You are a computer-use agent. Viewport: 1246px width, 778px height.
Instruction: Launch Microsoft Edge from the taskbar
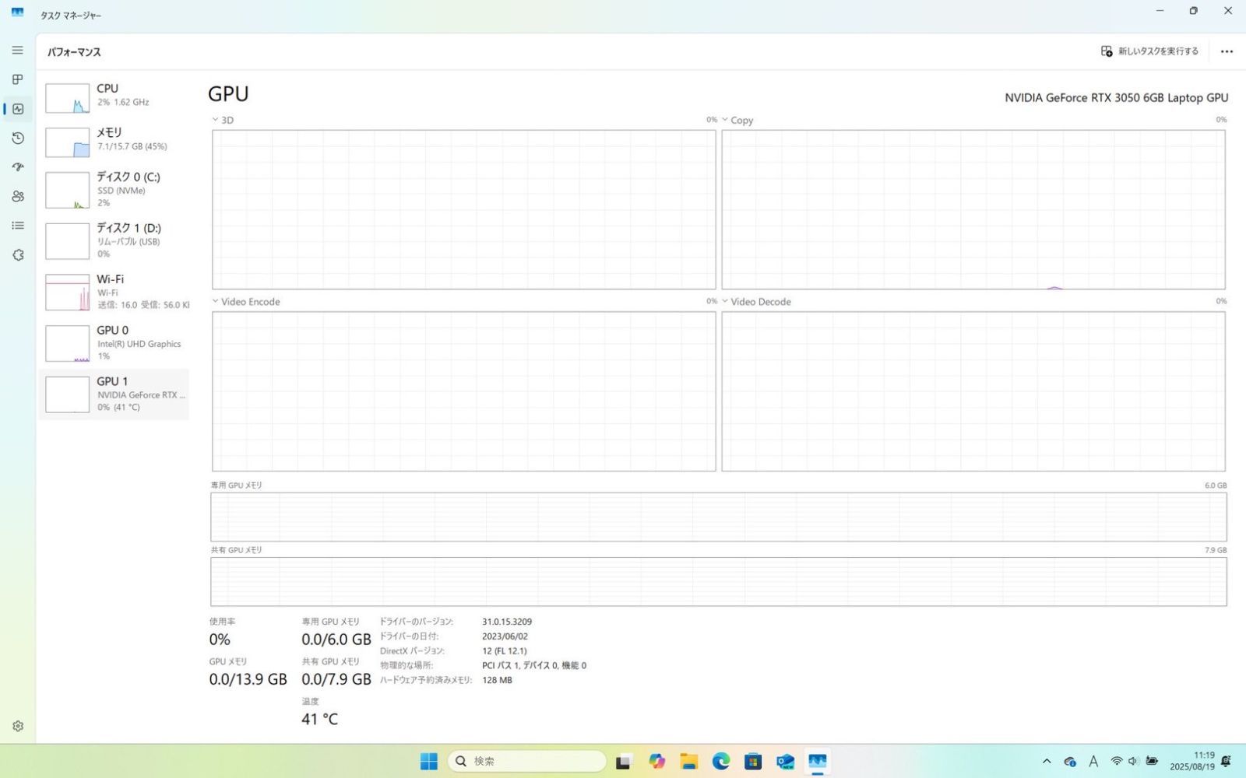pos(721,762)
